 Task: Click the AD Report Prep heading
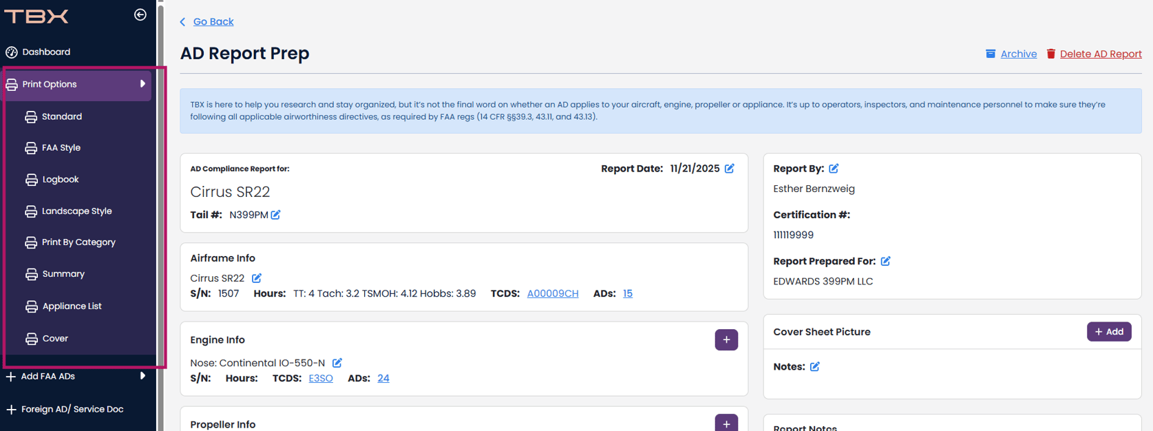(x=245, y=53)
